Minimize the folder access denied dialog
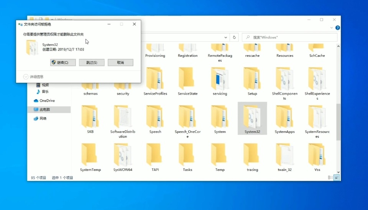This screenshot has height=210, width=368. click(x=109, y=24)
